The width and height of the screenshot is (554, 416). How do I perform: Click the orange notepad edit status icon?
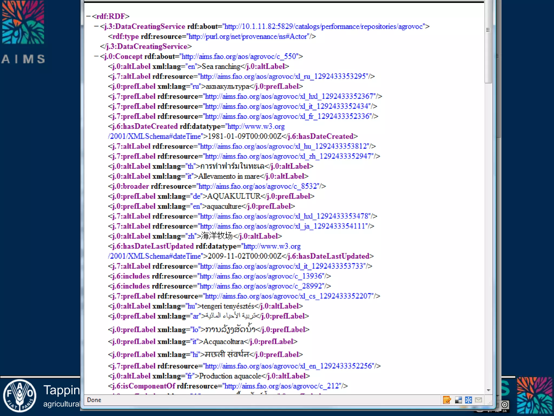(447, 400)
